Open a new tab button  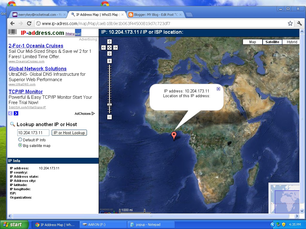(189, 15)
